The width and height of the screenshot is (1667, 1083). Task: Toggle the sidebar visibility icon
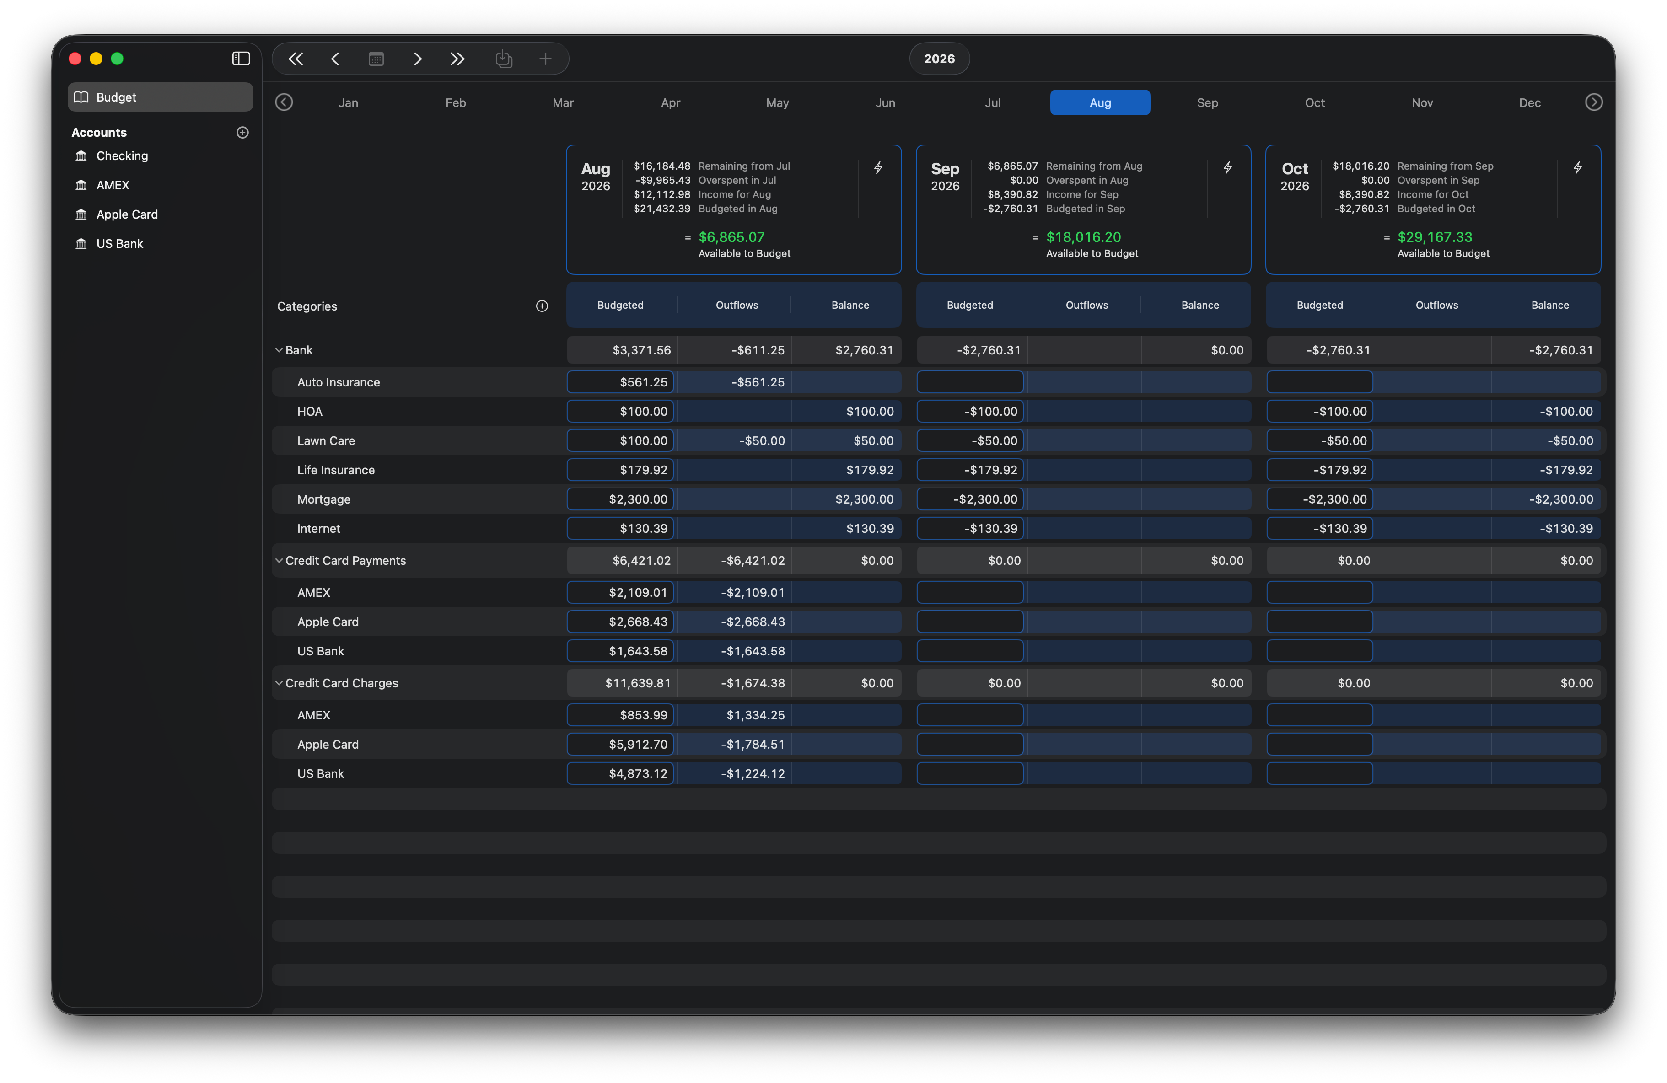[x=241, y=59]
